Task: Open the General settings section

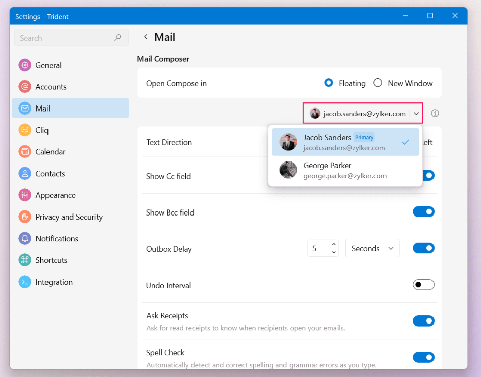Action: (70, 65)
